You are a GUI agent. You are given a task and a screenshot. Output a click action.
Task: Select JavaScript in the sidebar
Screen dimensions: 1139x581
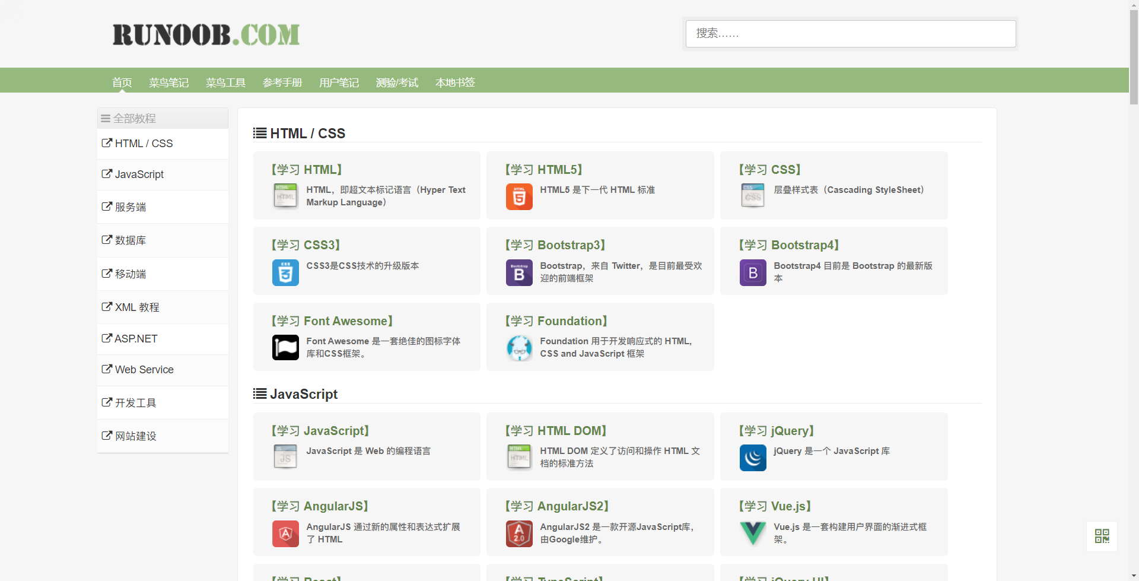coord(163,174)
